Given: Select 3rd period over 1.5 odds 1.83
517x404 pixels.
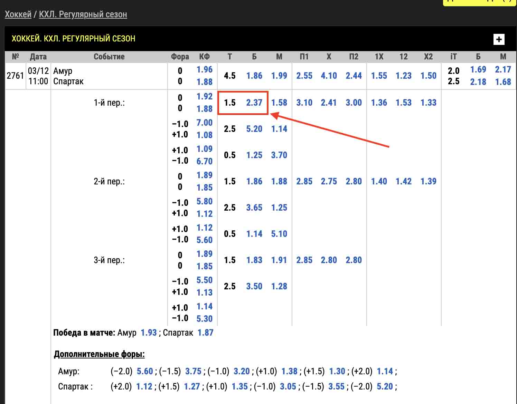Looking at the screenshot, I should 254,260.
